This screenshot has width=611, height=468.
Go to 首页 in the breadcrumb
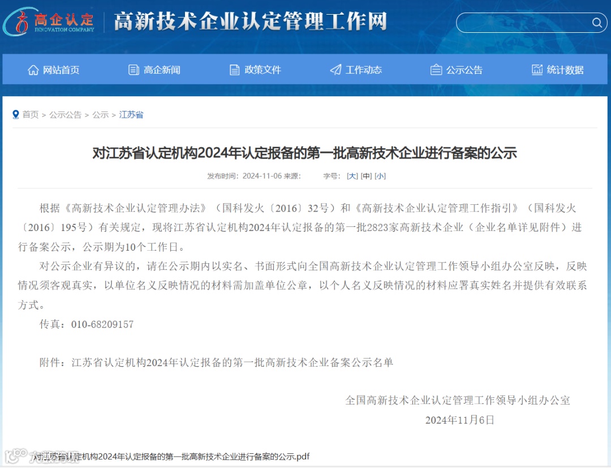[x=31, y=114]
